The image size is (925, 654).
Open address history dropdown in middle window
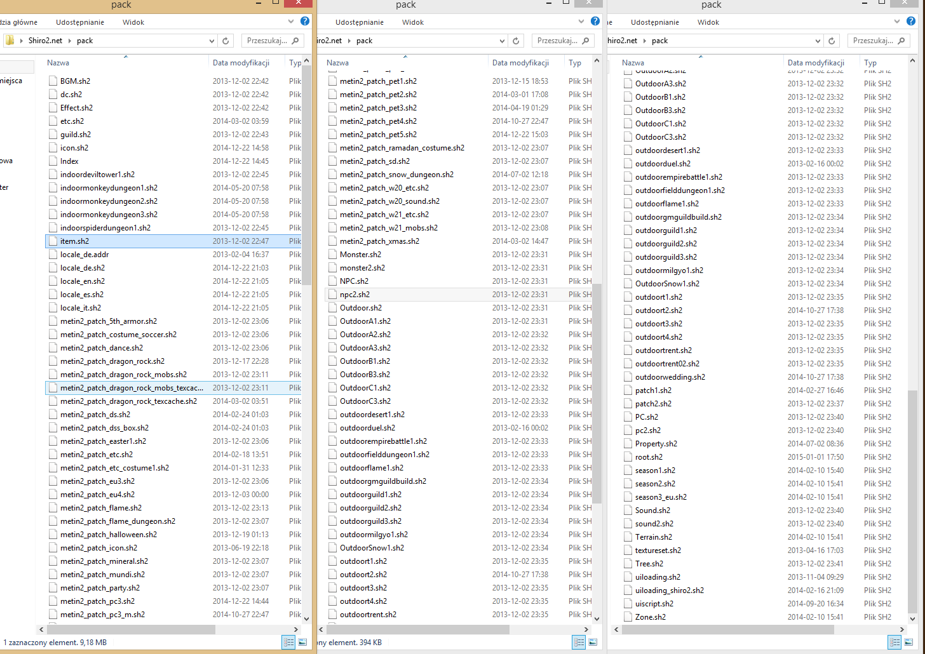tap(503, 41)
